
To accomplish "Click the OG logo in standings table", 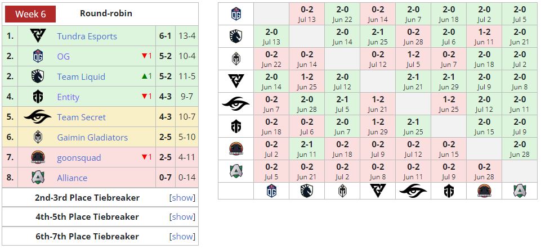I will (x=37, y=57).
